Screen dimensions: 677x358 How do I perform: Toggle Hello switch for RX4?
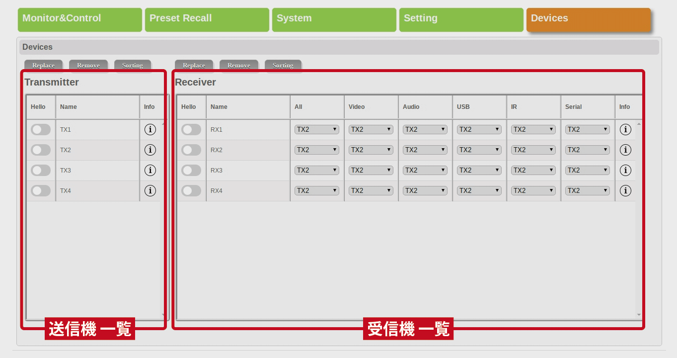point(191,190)
